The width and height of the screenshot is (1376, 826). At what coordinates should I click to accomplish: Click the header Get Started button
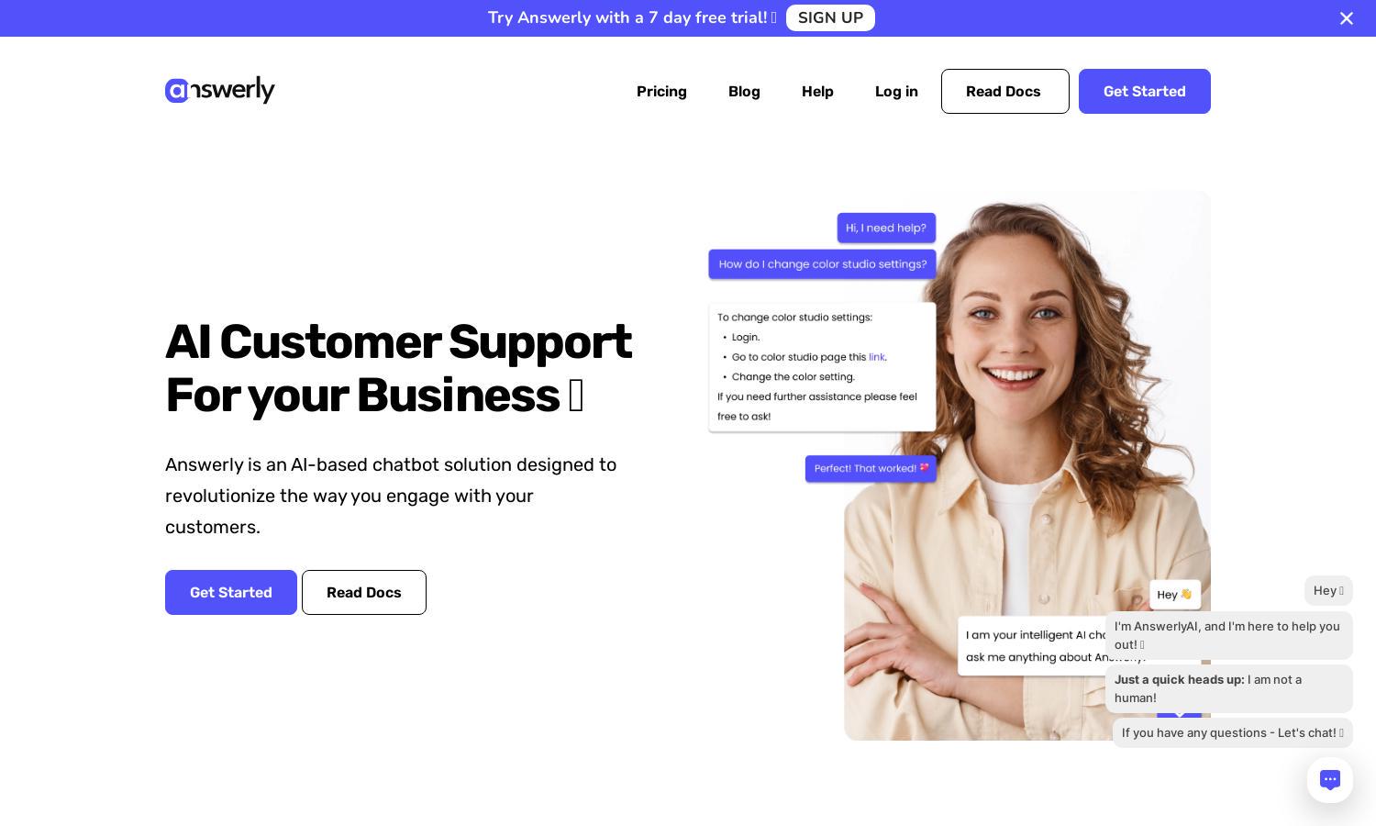[x=1145, y=91]
